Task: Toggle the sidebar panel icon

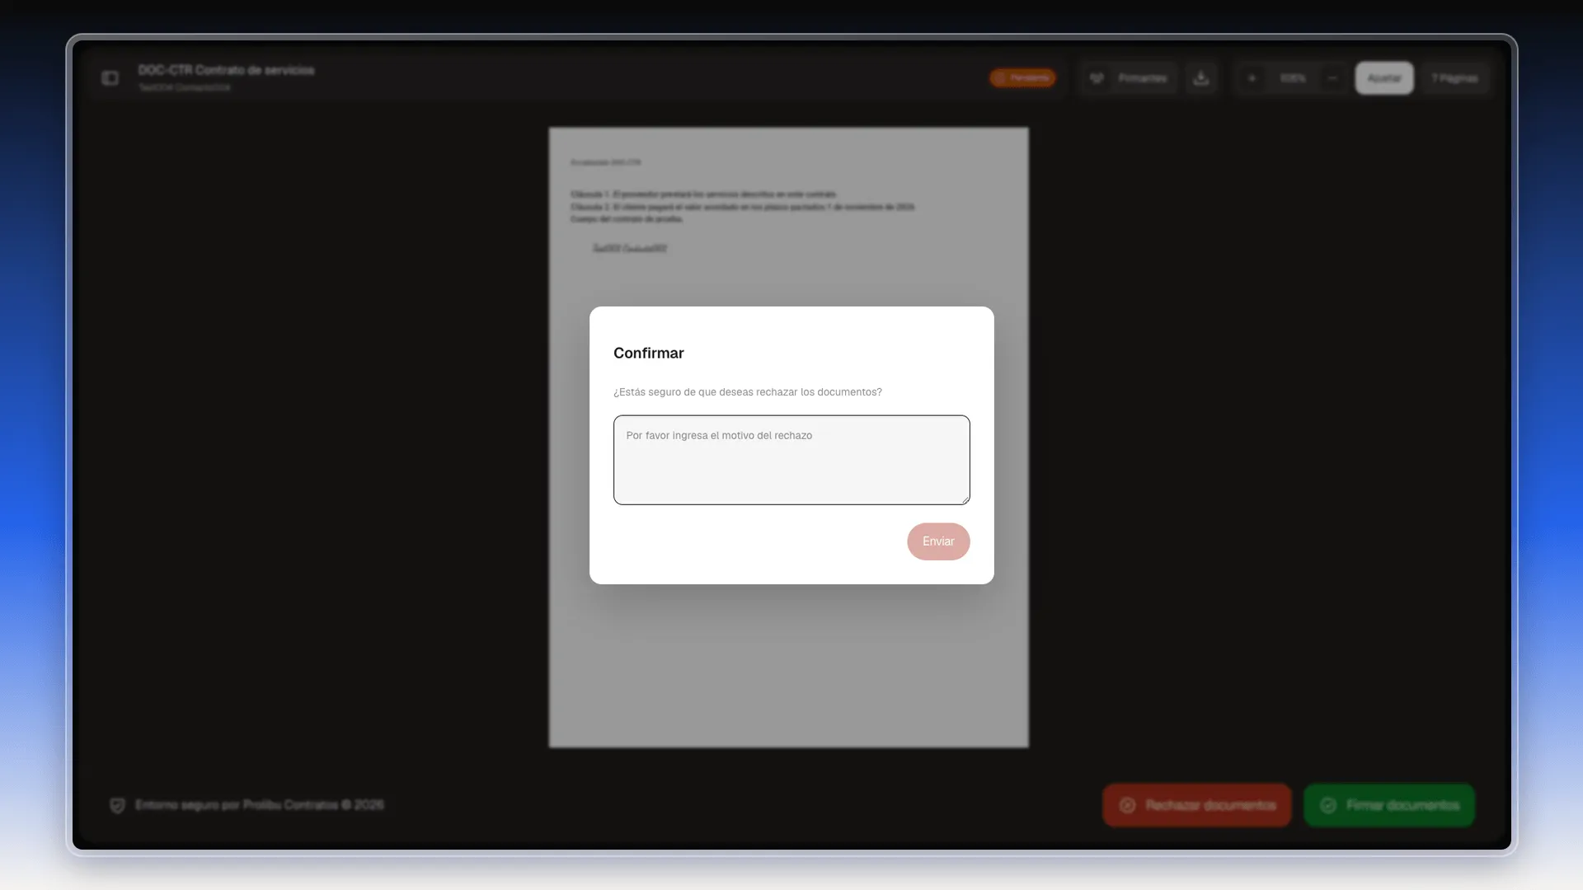Action: [x=110, y=77]
